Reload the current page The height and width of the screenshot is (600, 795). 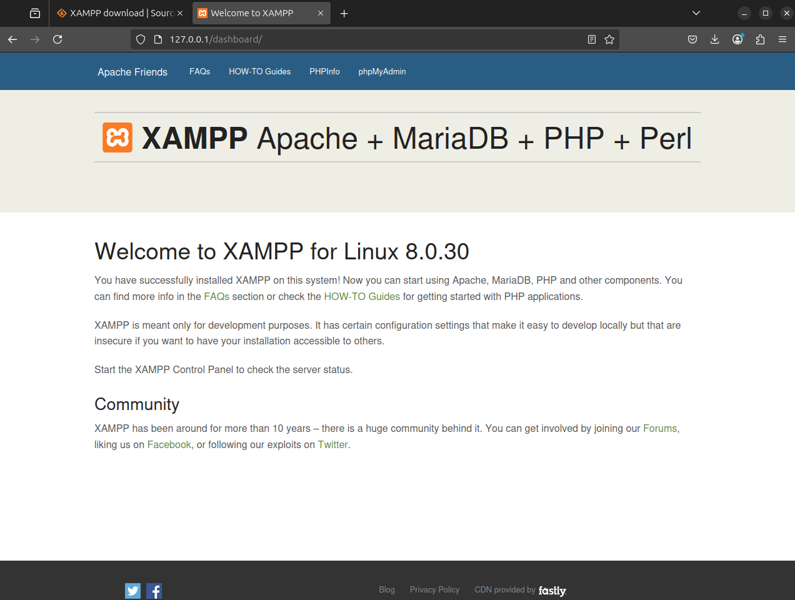coord(57,39)
